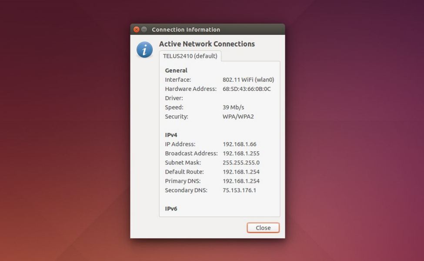Minimize the Connection Information window
This screenshot has width=424, height=261.
144,30
